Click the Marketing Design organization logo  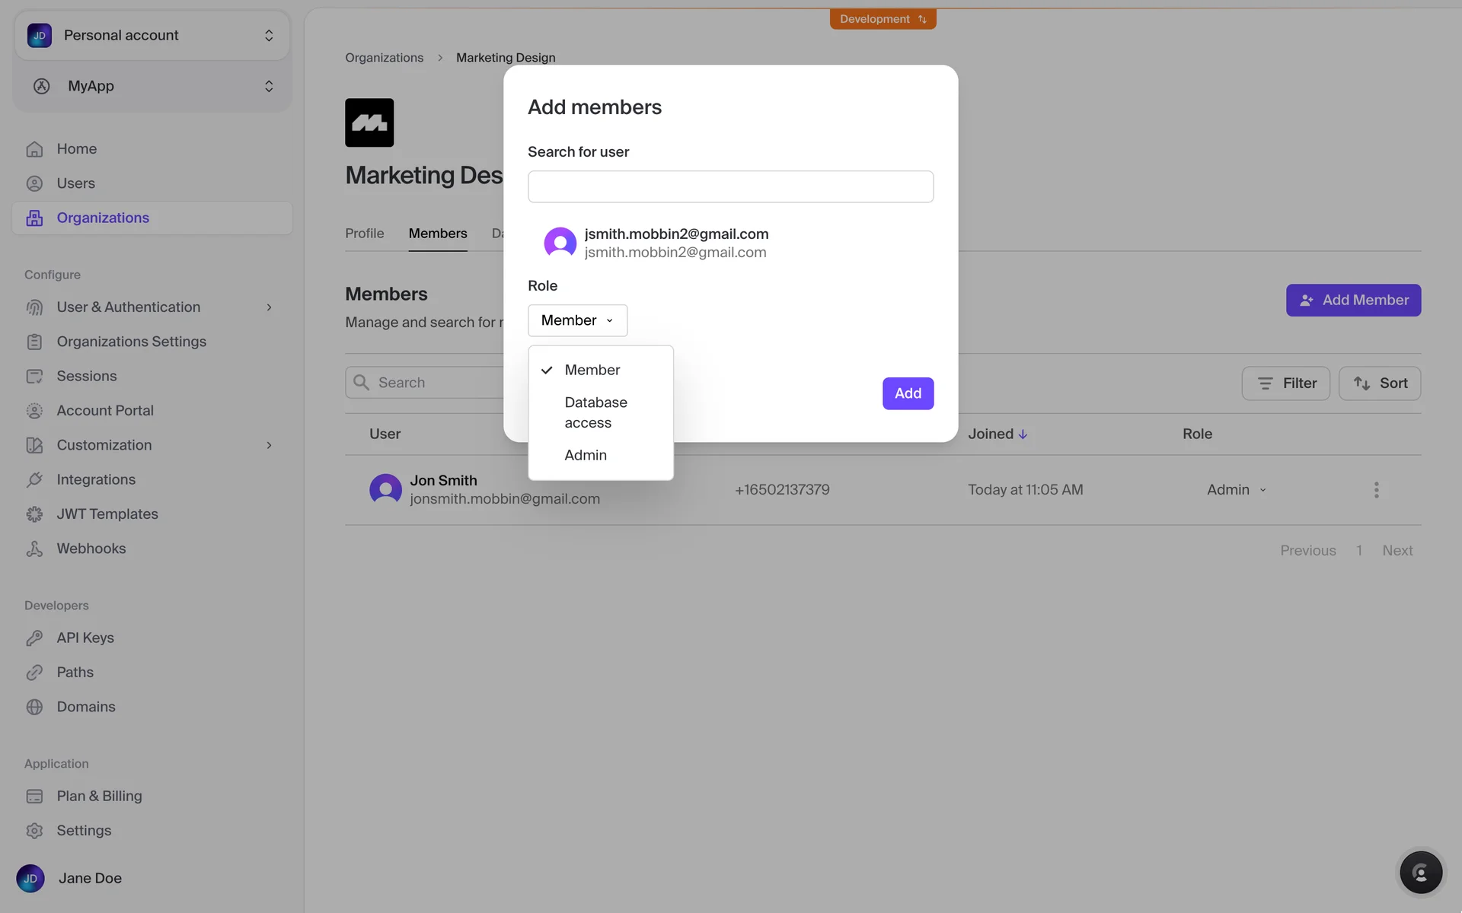tap(369, 122)
